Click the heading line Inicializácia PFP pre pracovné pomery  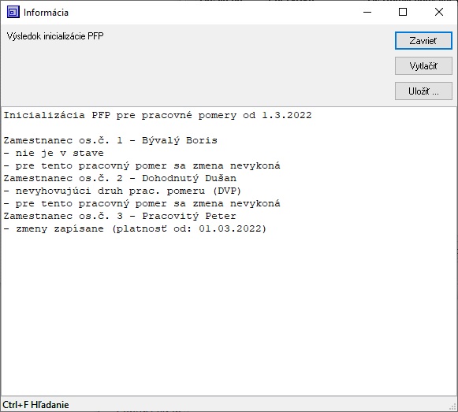point(158,115)
